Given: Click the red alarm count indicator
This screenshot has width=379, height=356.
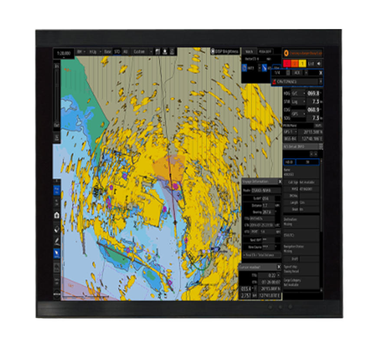Looking at the screenshot, I should coord(287,64).
